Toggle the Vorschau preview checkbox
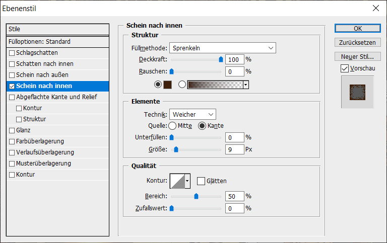This screenshot has width=387, height=243. (x=345, y=68)
